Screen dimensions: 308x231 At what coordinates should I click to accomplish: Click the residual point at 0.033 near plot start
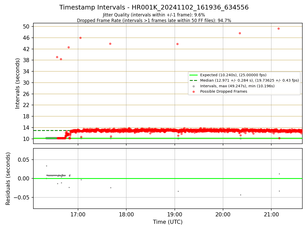(46, 166)
